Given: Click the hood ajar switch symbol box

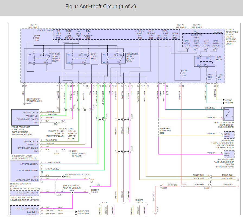Looking at the screenshot, I should pyautogui.click(x=229, y=114).
